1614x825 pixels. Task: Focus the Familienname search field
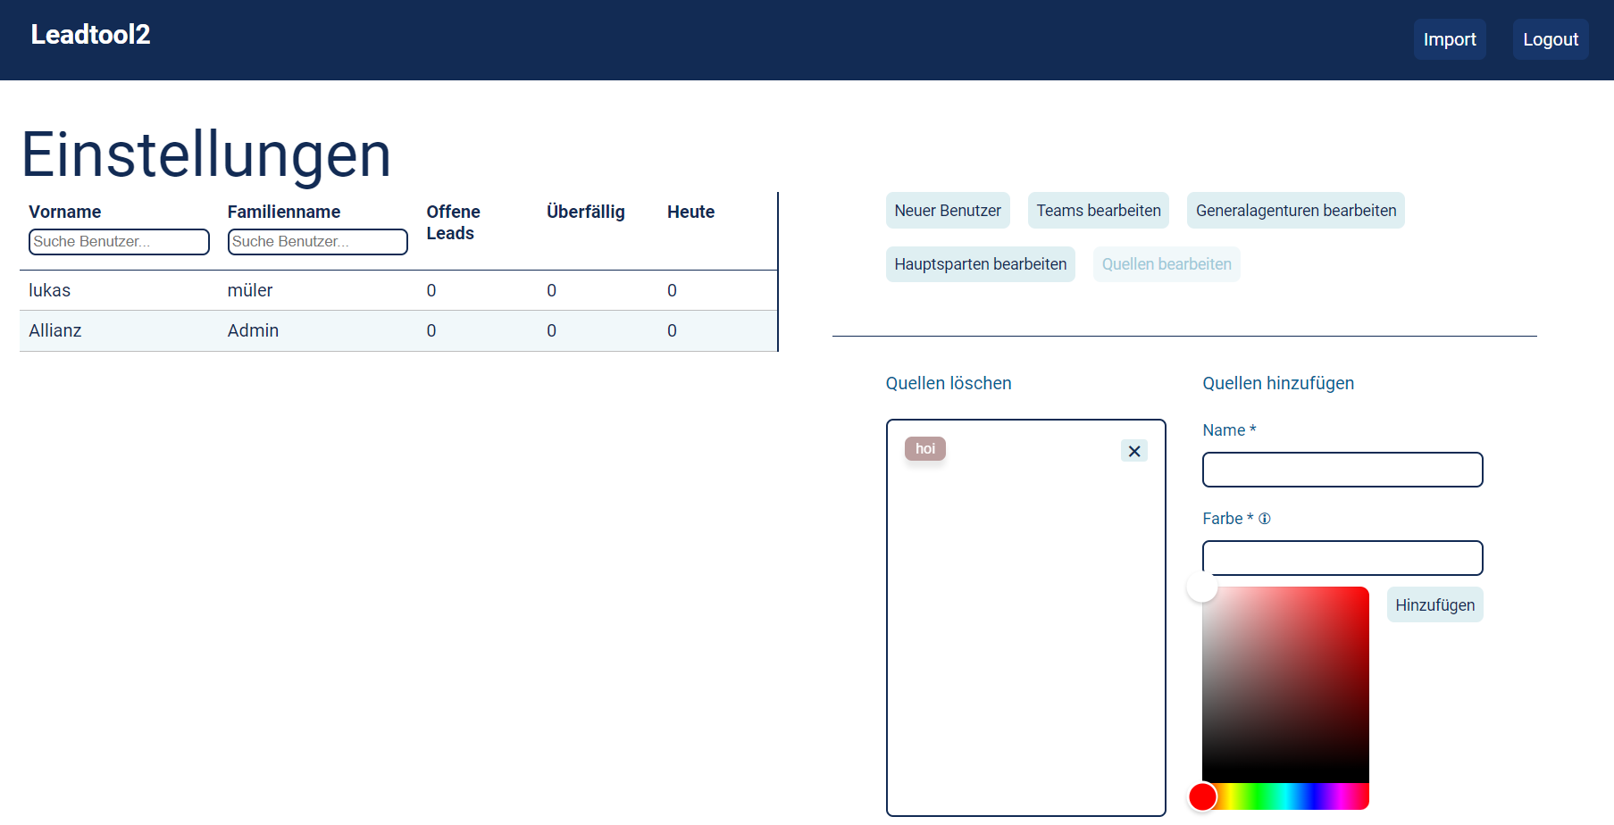click(318, 242)
